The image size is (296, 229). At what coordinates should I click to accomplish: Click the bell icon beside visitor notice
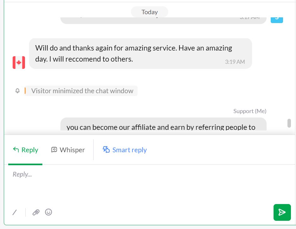(18, 91)
